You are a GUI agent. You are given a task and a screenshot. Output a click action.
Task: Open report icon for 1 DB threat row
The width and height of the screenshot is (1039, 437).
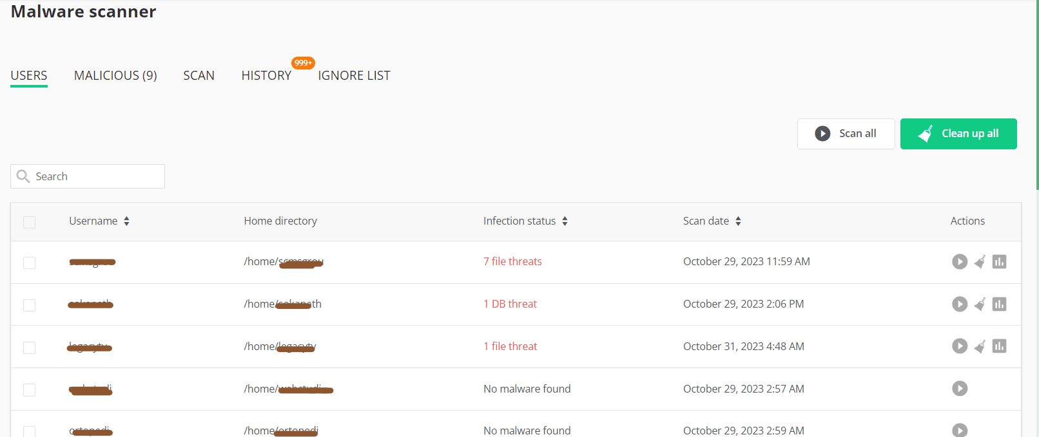(x=999, y=304)
